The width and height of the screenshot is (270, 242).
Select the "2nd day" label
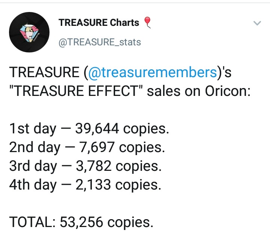coord(34,148)
